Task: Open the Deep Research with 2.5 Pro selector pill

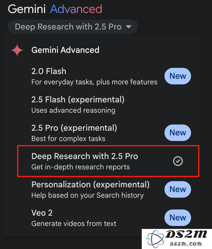Action: click(73, 27)
